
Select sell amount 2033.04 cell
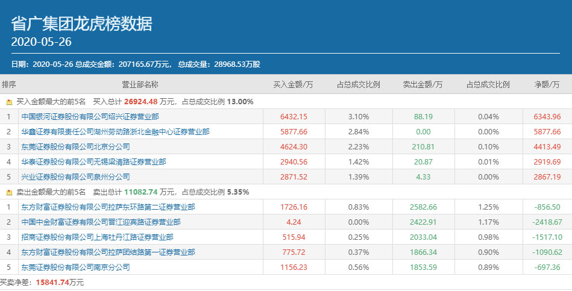tap(423, 237)
